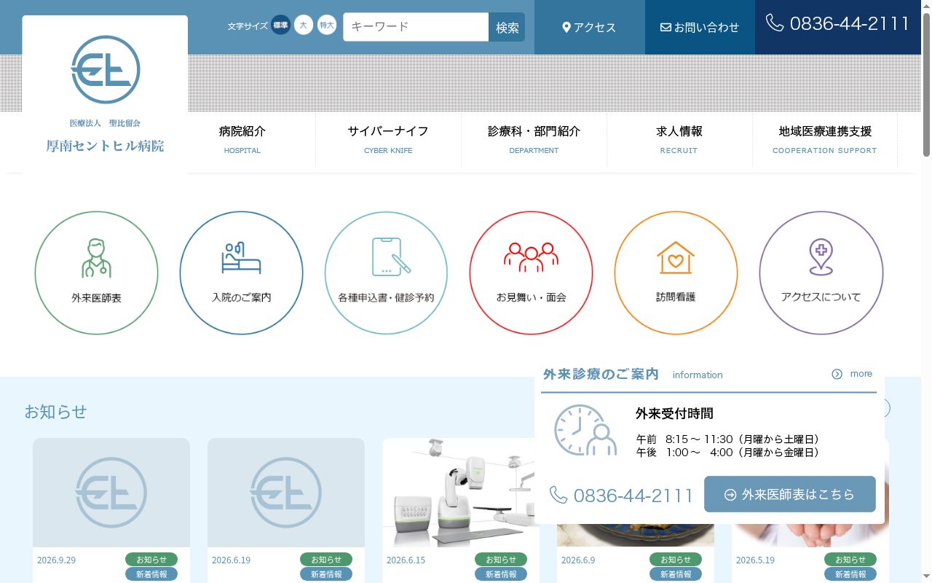Screen dimensions: 932x583
Task: Click the circled arrow beside more
Action: coord(837,374)
